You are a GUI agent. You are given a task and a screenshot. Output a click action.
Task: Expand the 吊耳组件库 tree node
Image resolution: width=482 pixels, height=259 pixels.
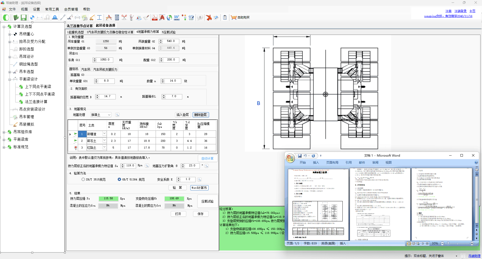click(4, 132)
